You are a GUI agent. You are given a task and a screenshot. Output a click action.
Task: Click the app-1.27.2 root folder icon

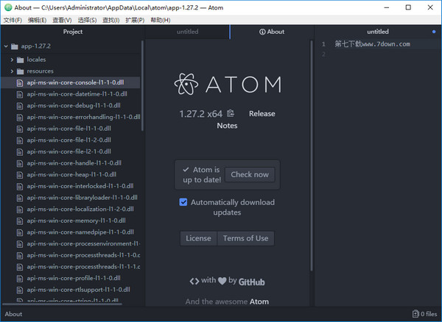pyautogui.click(x=15, y=46)
